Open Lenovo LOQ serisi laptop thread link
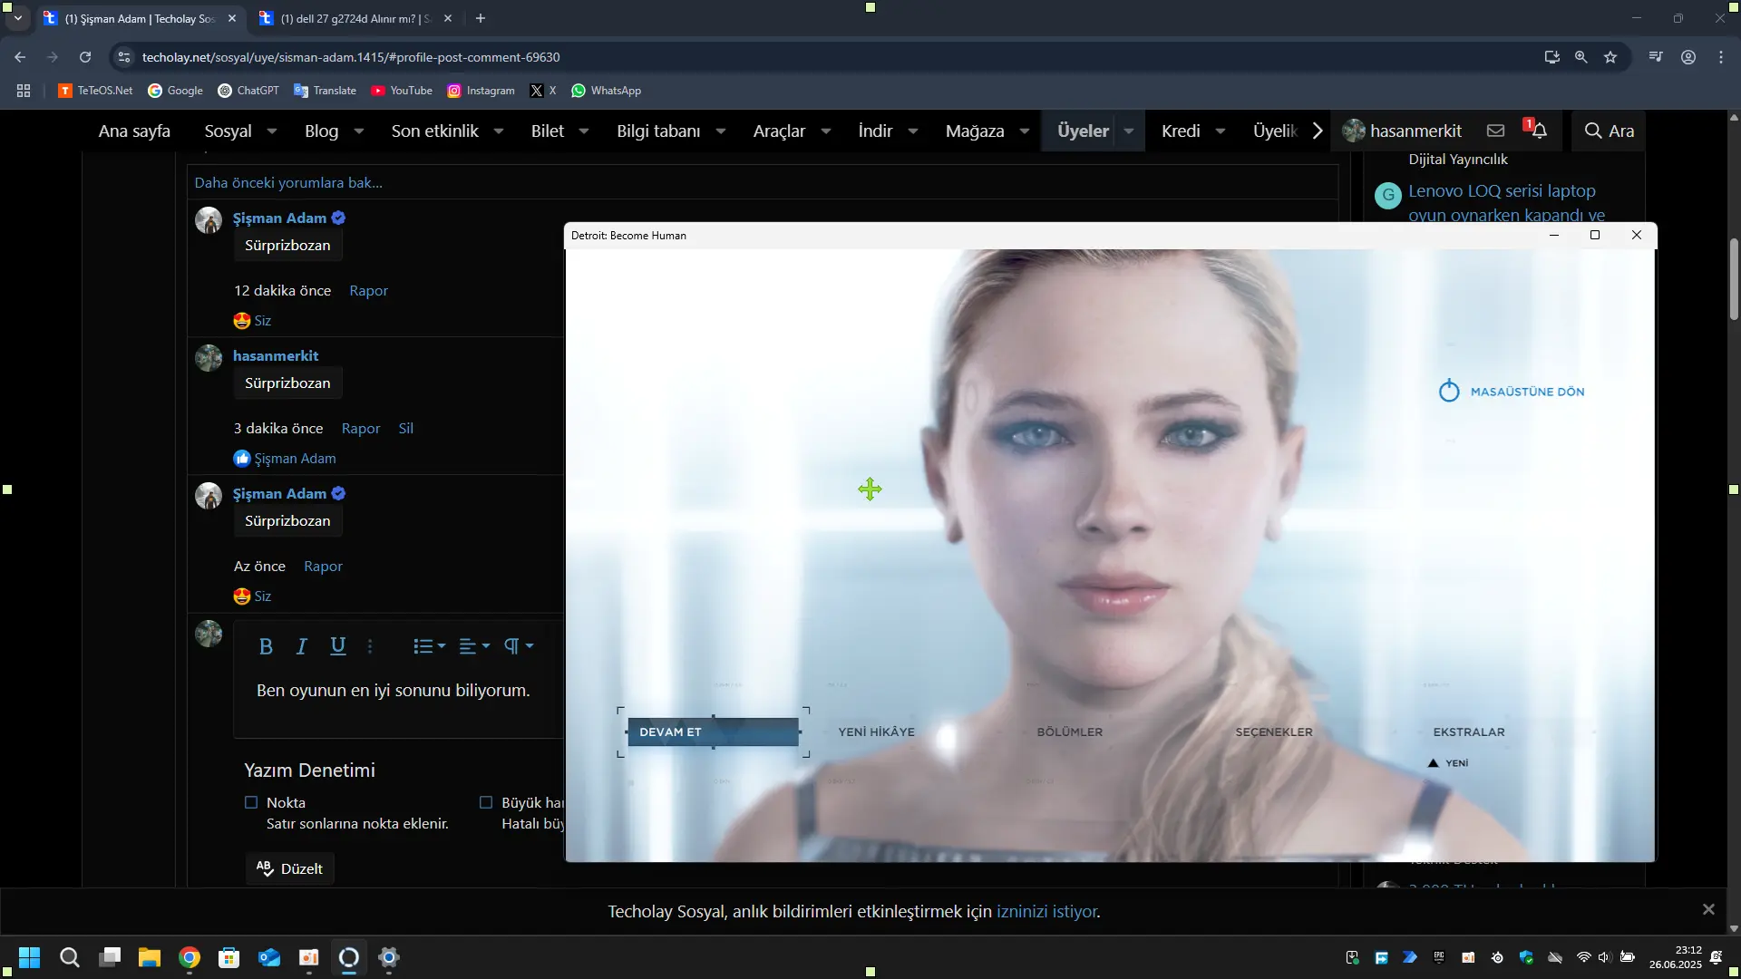 pos(1506,203)
